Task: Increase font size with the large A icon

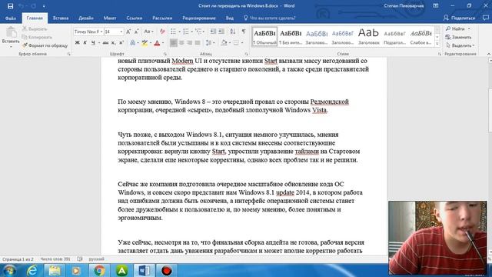Action: point(128,32)
